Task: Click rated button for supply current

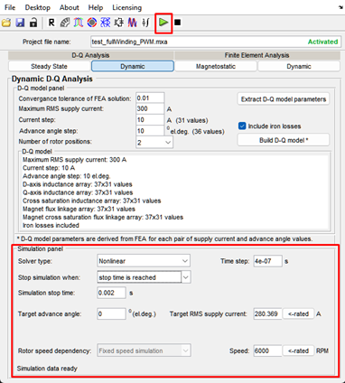Action: 298,313
